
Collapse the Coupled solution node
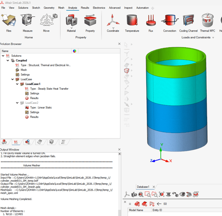tap(8, 60)
